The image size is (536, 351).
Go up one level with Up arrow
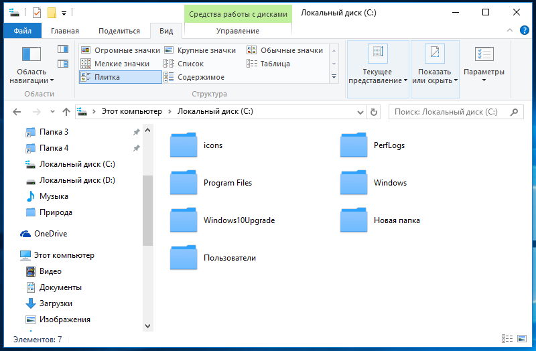tap(66, 112)
